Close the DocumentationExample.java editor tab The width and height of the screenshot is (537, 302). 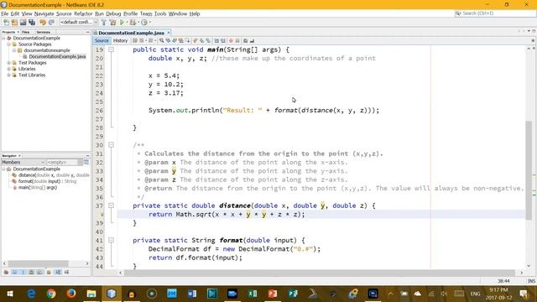169,33
